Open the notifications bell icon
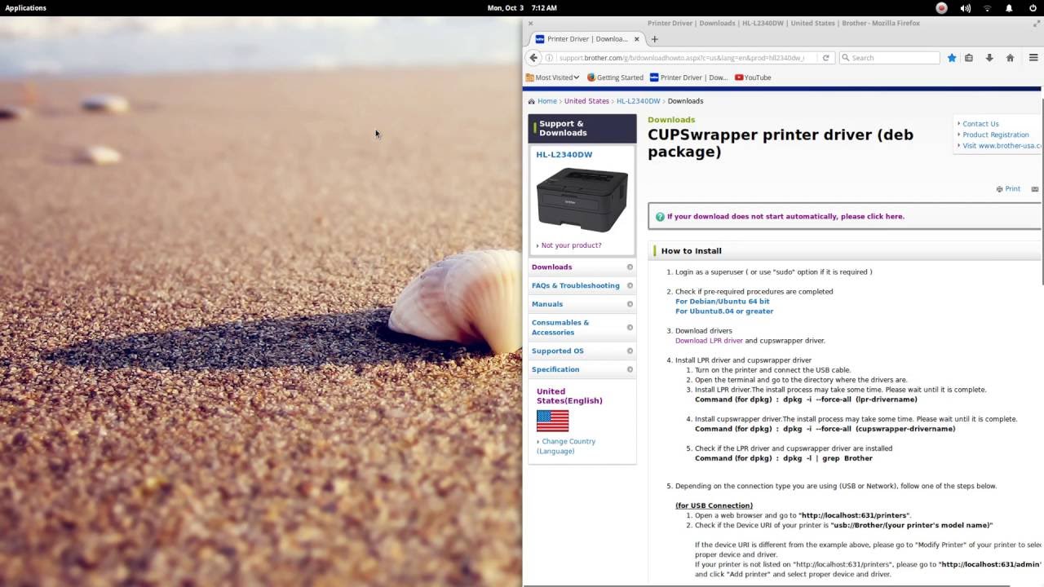Image resolution: width=1044 pixels, height=587 pixels. (x=1009, y=8)
